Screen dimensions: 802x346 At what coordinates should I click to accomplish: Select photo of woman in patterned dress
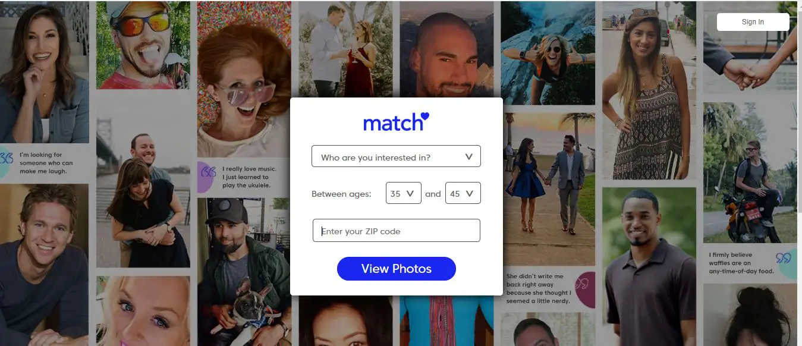point(649,90)
